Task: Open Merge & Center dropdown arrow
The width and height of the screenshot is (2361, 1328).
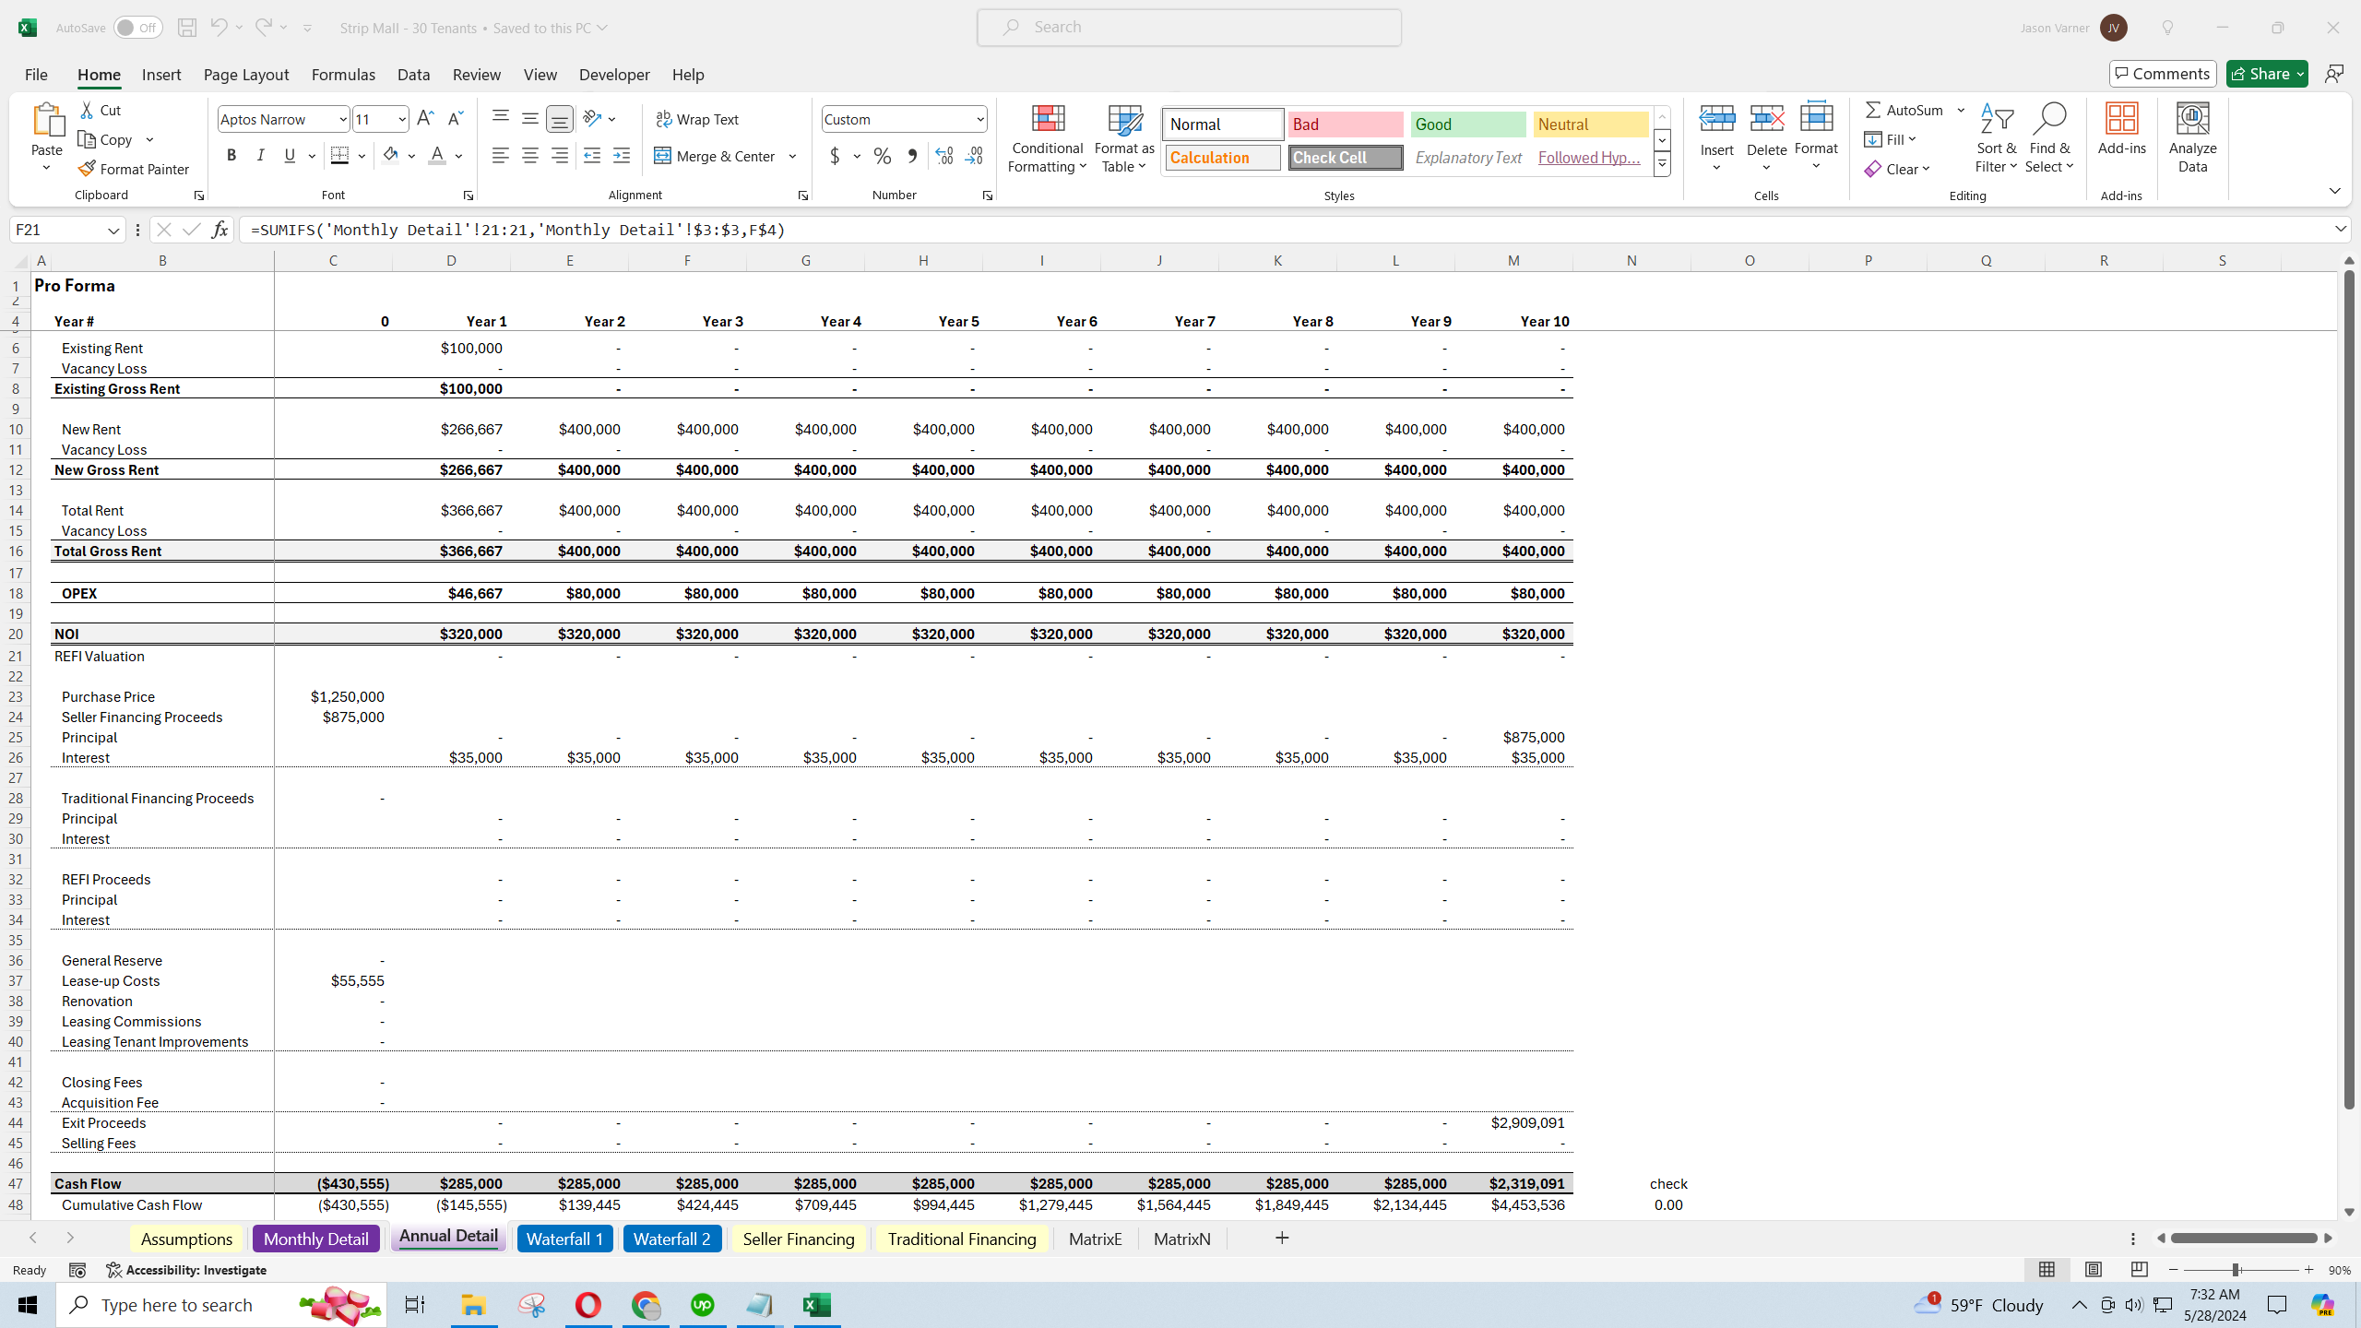Action: (x=792, y=156)
